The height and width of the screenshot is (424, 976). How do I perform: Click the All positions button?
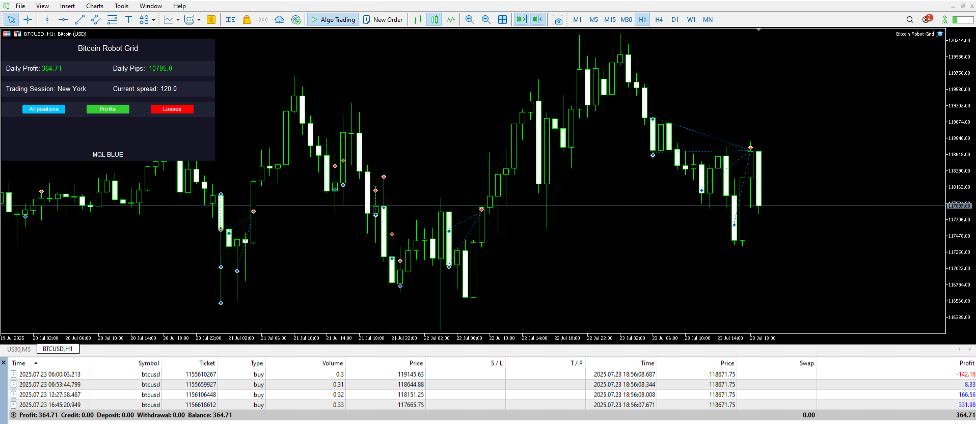[44, 109]
